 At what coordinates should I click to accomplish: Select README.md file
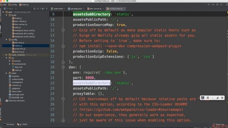[x=16, y=97]
